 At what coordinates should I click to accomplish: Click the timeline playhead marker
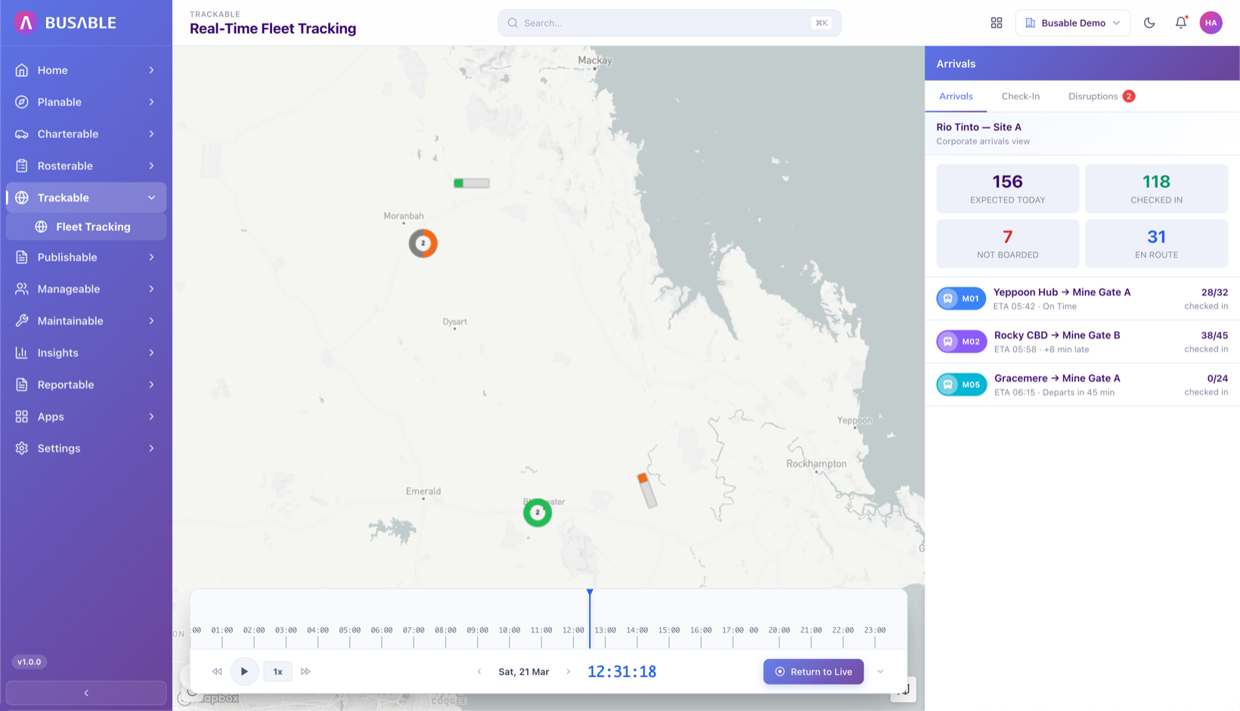coord(590,618)
